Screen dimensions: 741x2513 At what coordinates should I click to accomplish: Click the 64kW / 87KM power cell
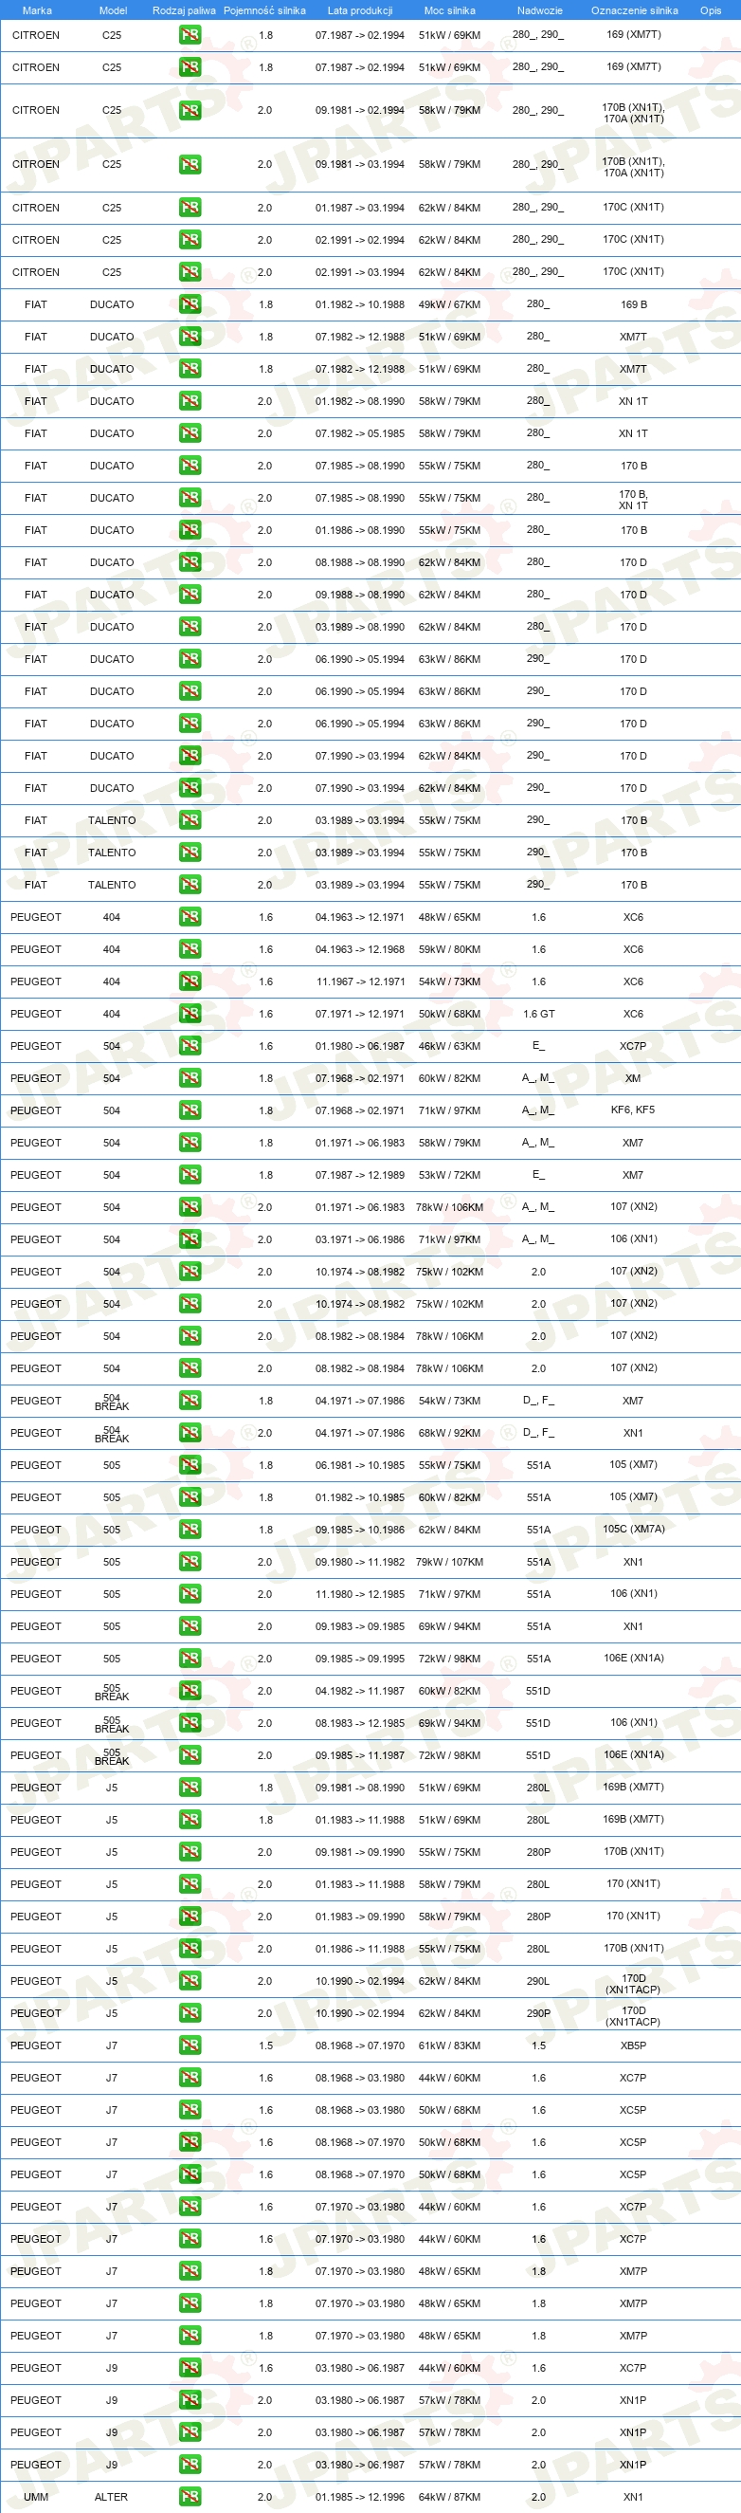pos(449,2498)
